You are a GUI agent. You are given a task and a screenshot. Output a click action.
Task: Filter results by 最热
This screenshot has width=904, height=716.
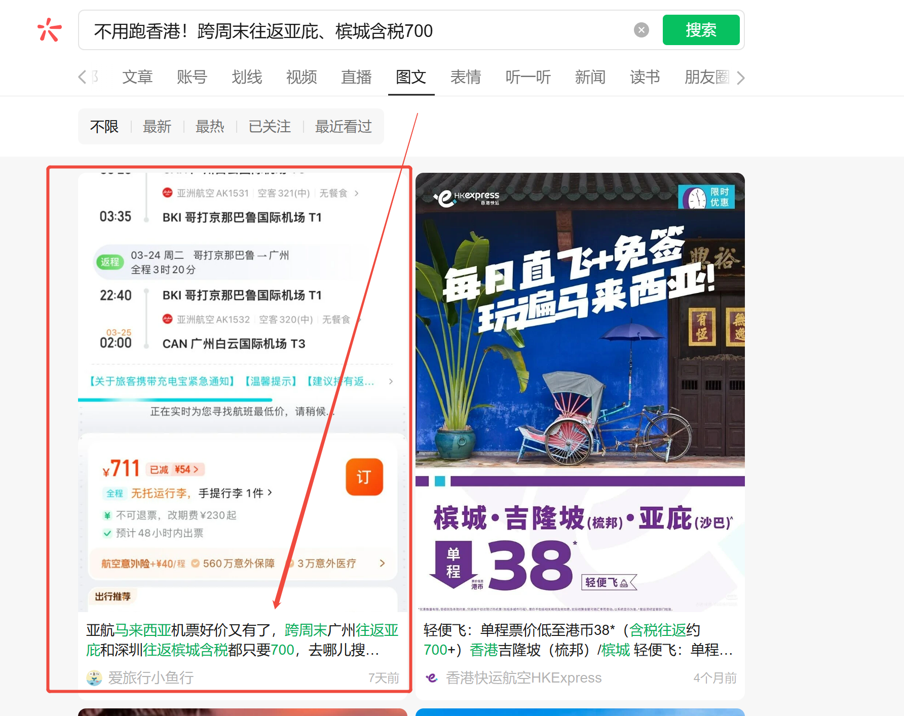[210, 126]
